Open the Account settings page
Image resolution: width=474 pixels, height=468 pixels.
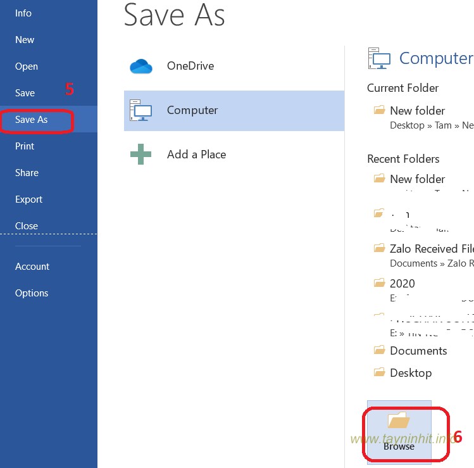tap(32, 267)
